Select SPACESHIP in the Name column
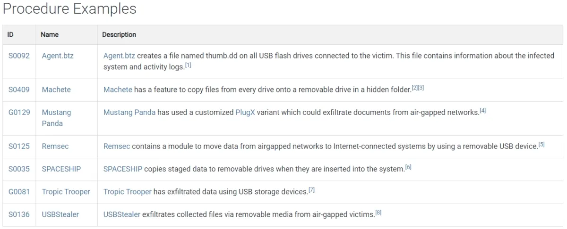This screenshot has width=567, height=229. click(61, 169)
